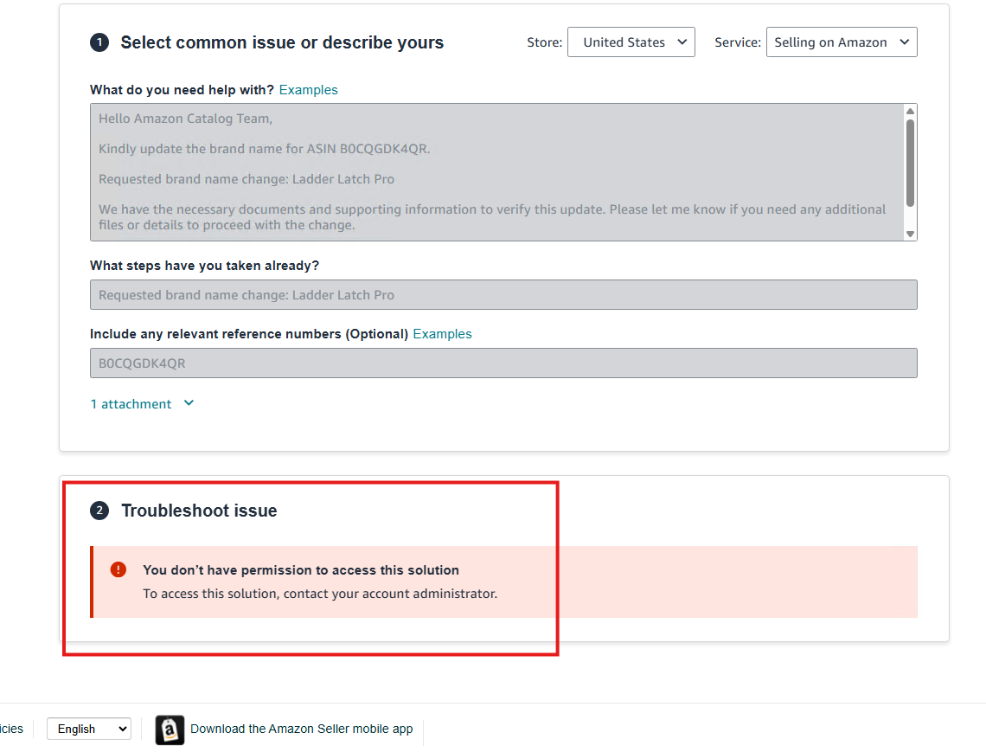Click the description box scrollbar thumb
986x752 pixels.
pyautogui.click(x=910, y=162)
